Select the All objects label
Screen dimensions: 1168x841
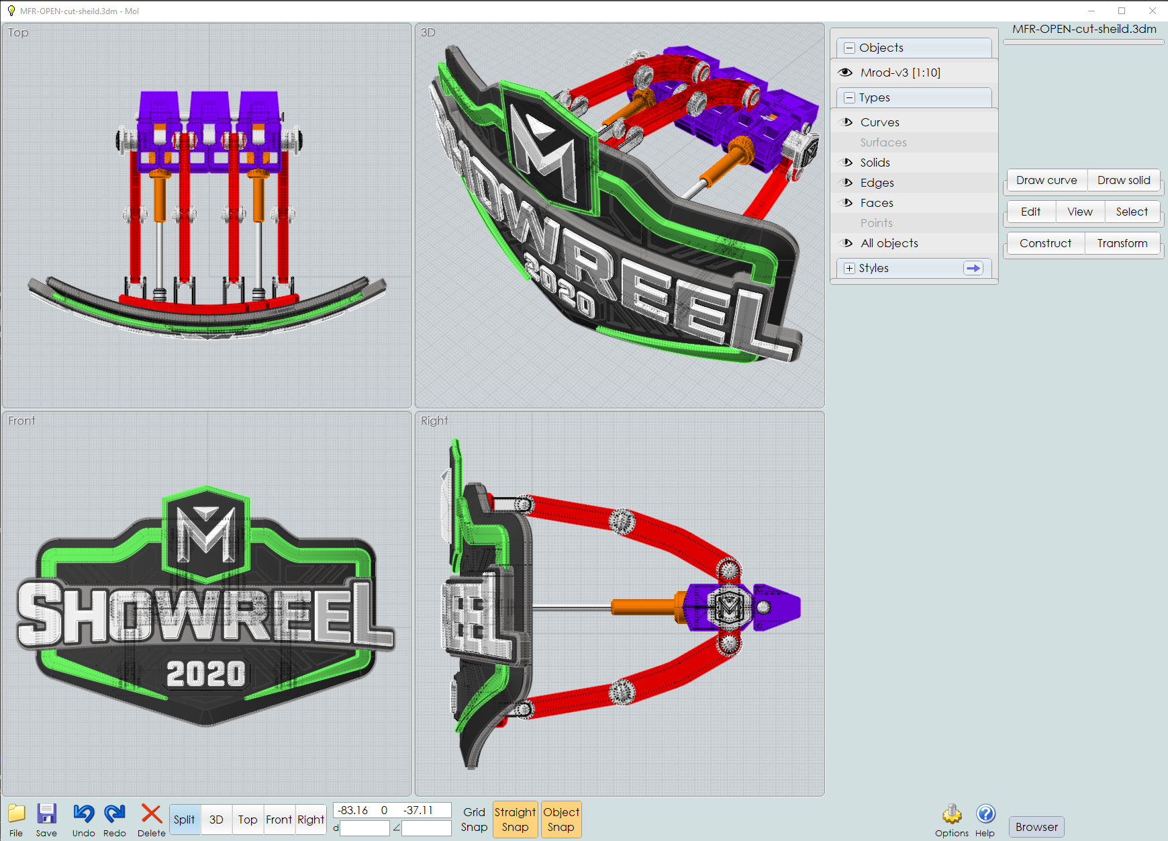tap(889, 243)
